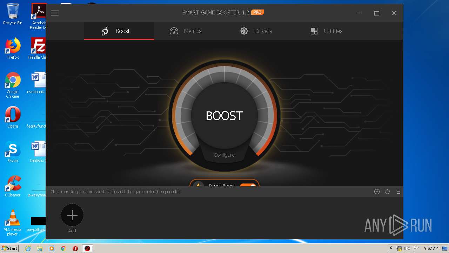Toggle the Super Boost switch
The width and height of the screenshot is (449, 253).
point(248,185)
